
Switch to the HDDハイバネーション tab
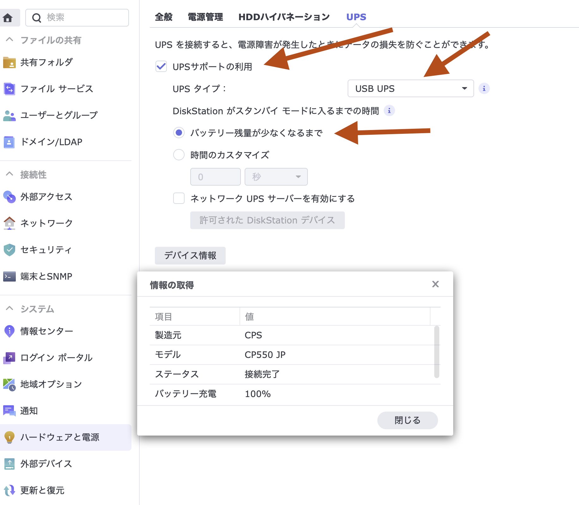[x=284, y=17]
